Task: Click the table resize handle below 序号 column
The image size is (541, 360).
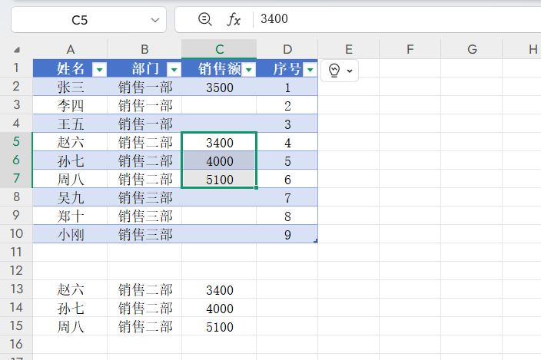Action: coord(316,241)
